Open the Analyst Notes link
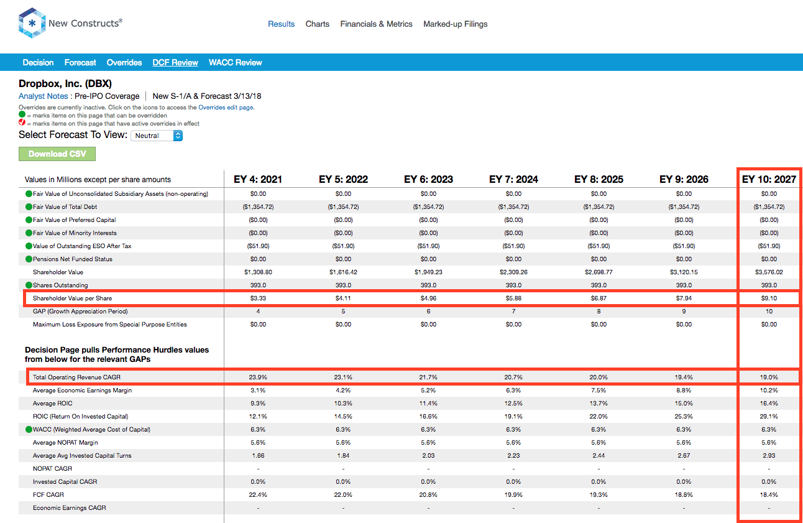 44,96
